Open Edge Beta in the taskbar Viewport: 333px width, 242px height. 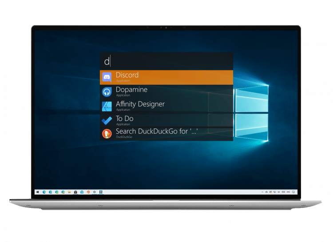click(51, 192)
